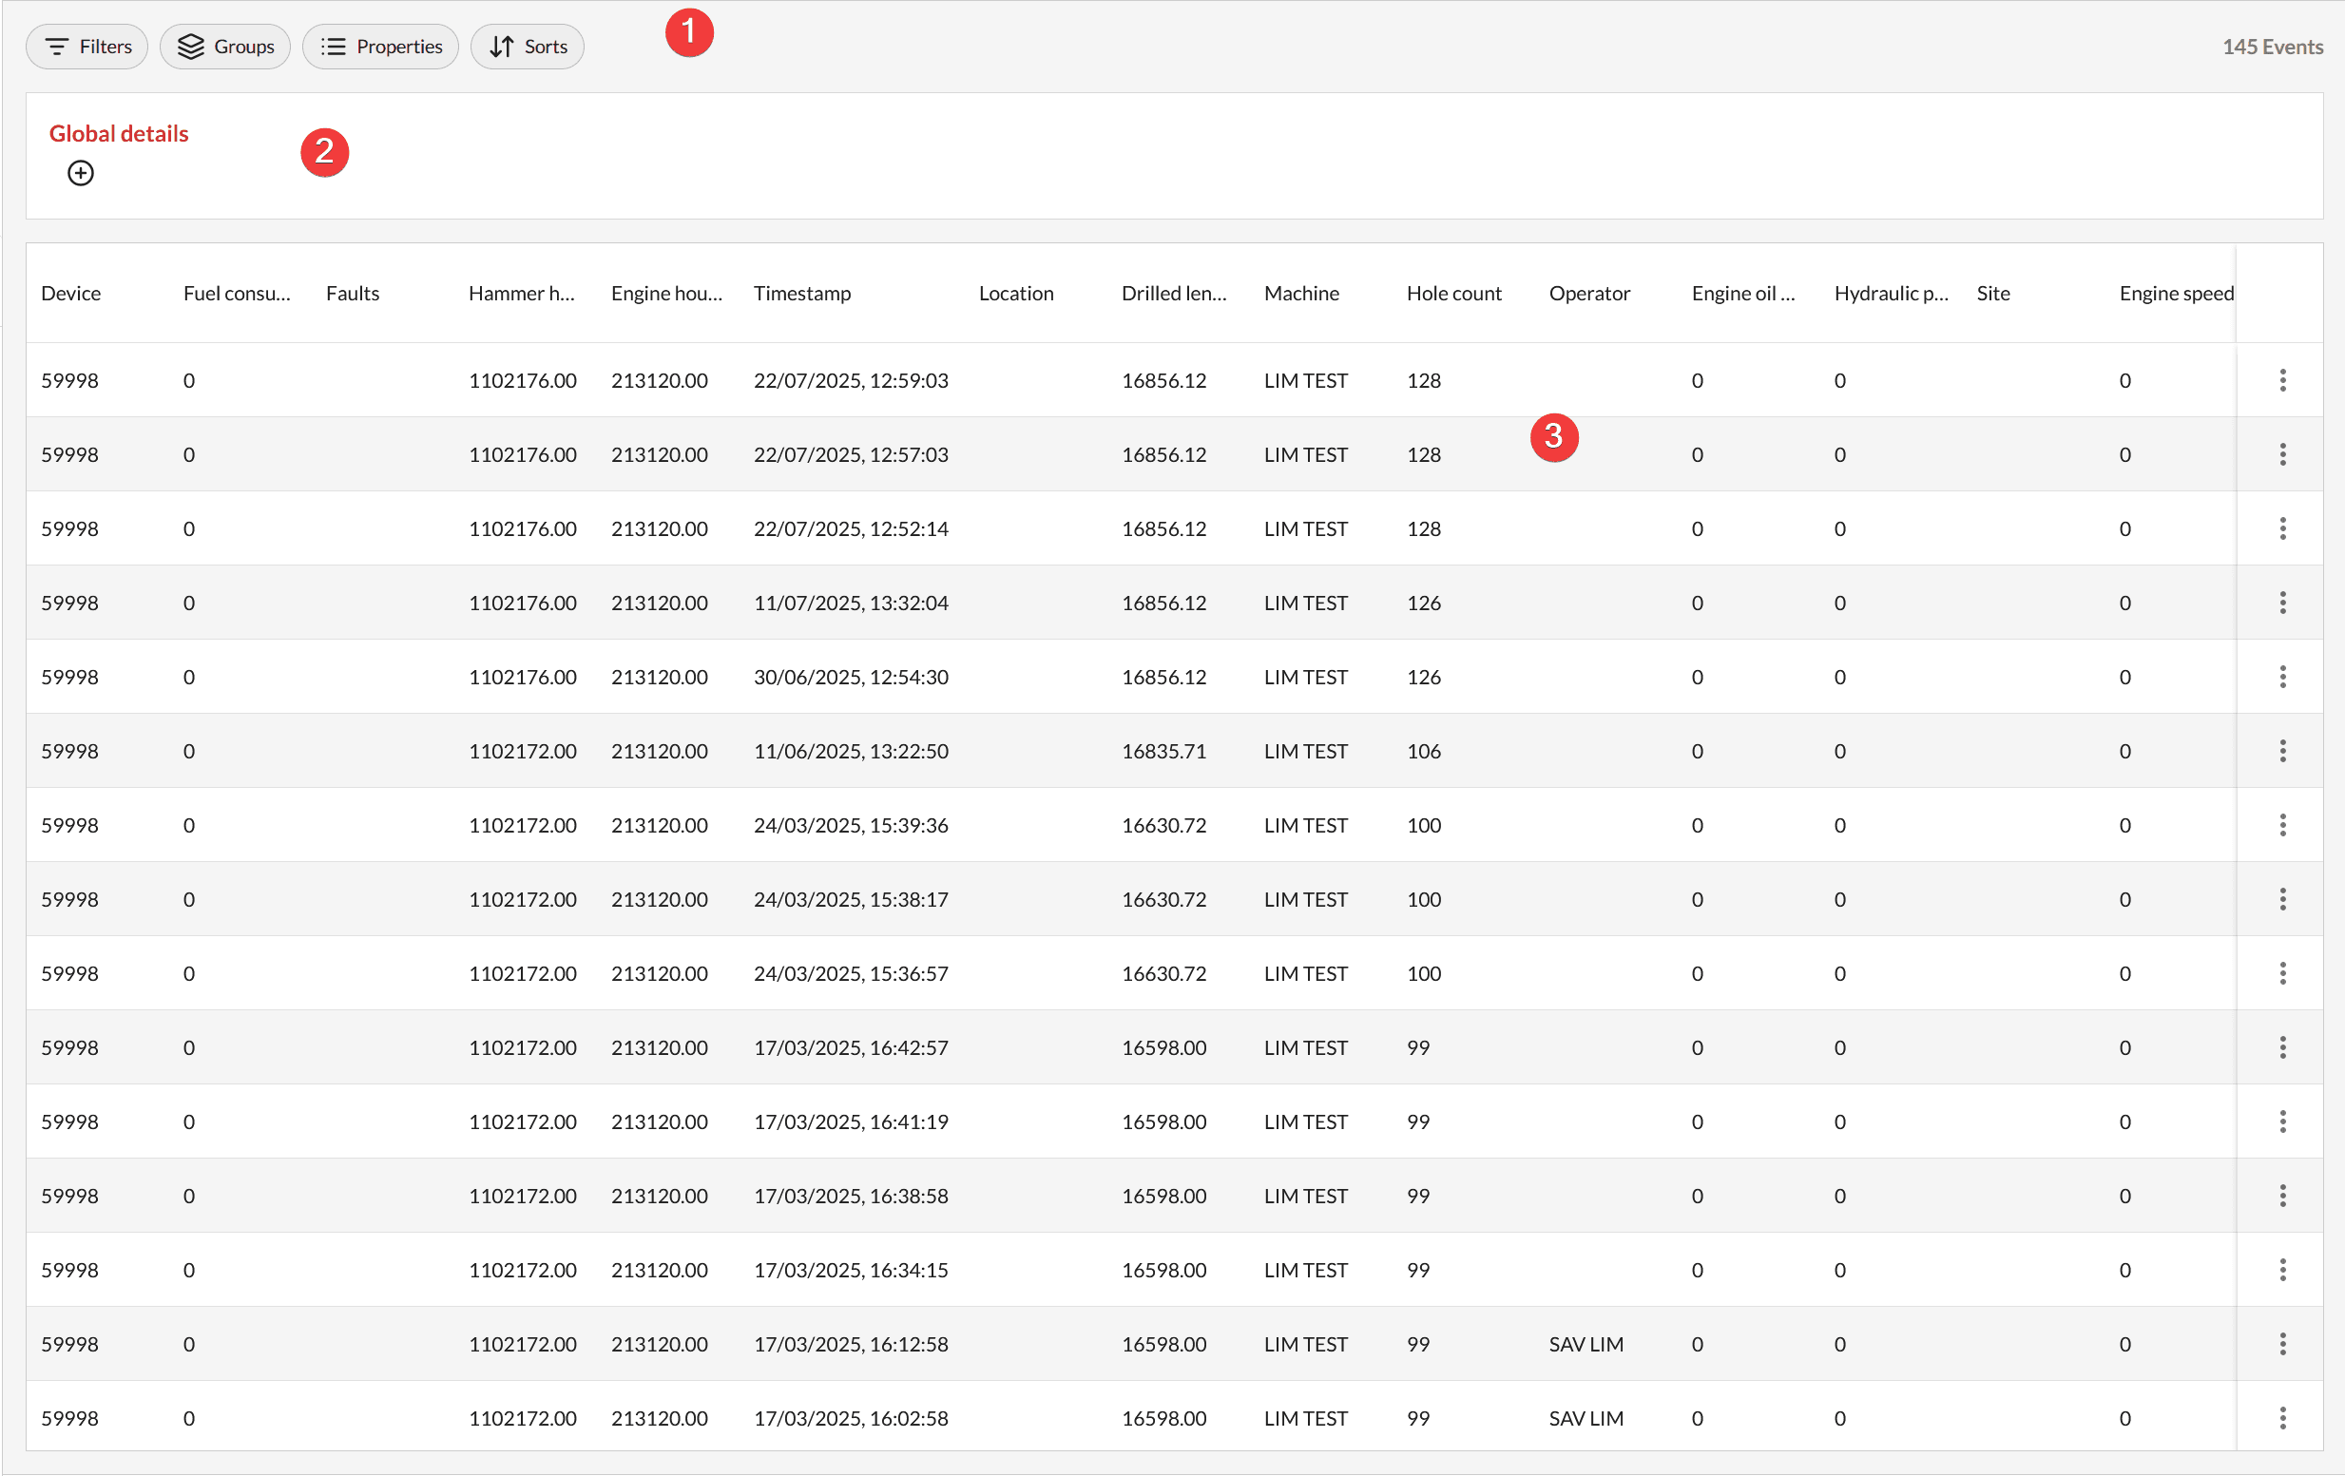Open row menu for 11/06/2025, 13:22:50 event

(x=2281, y=751)
